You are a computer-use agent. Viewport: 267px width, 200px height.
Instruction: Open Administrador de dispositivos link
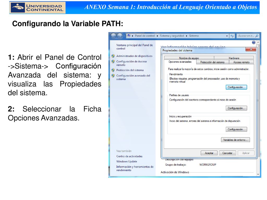[134, 56]
